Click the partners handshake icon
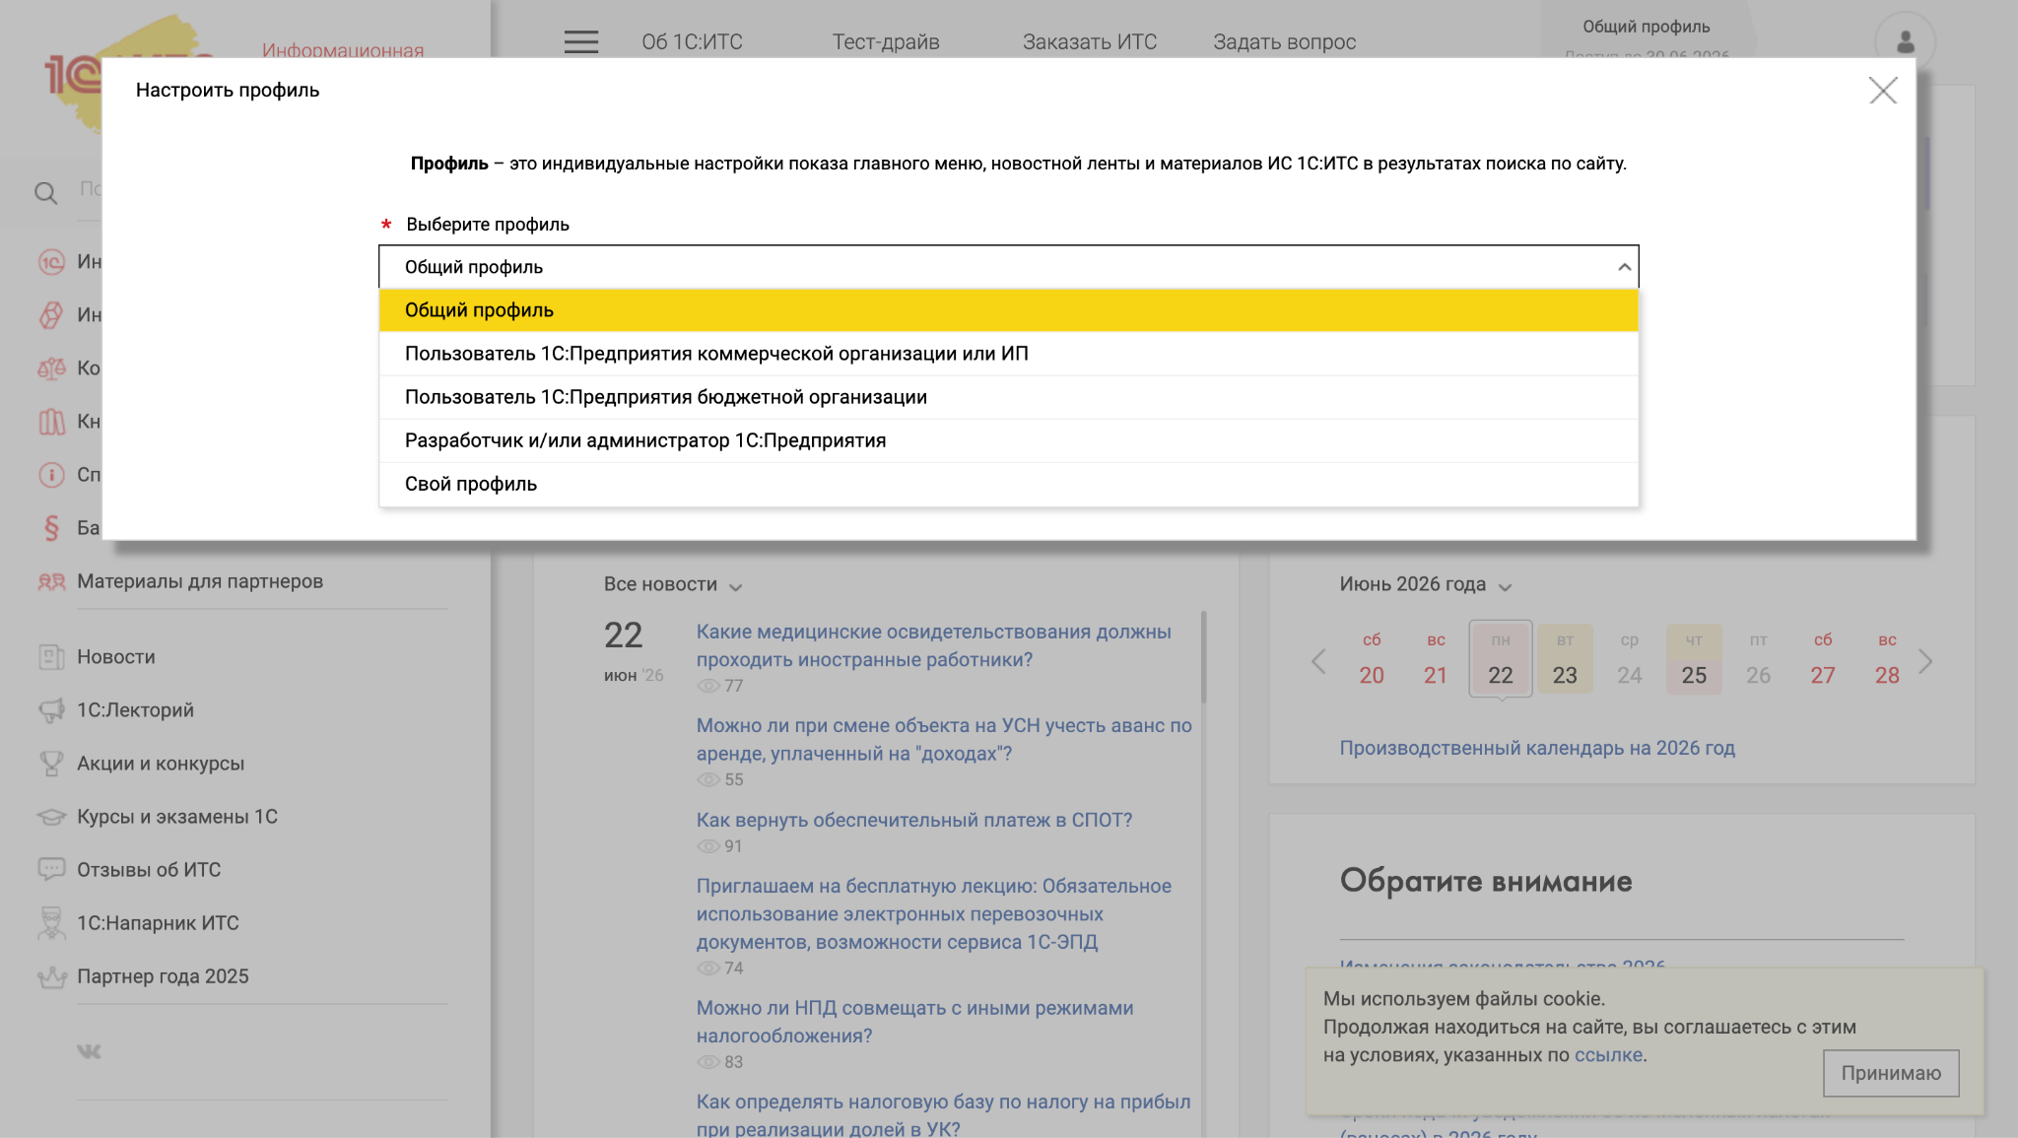 tap(51, 581)
